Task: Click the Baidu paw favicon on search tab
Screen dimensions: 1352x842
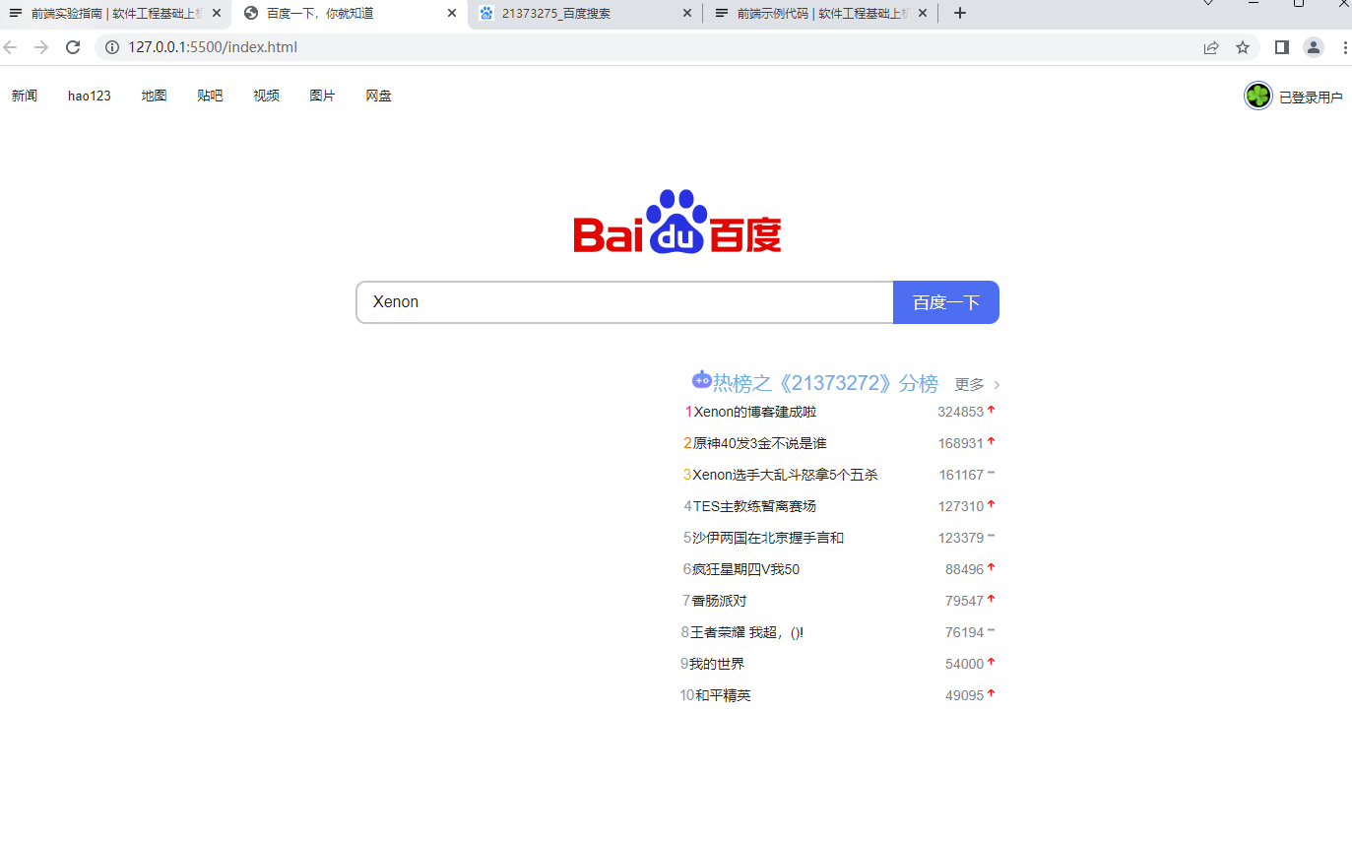Action: (x=486, y=13)
